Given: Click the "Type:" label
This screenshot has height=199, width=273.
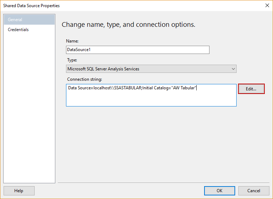Looking at the screenshot, I should (72, 60).
